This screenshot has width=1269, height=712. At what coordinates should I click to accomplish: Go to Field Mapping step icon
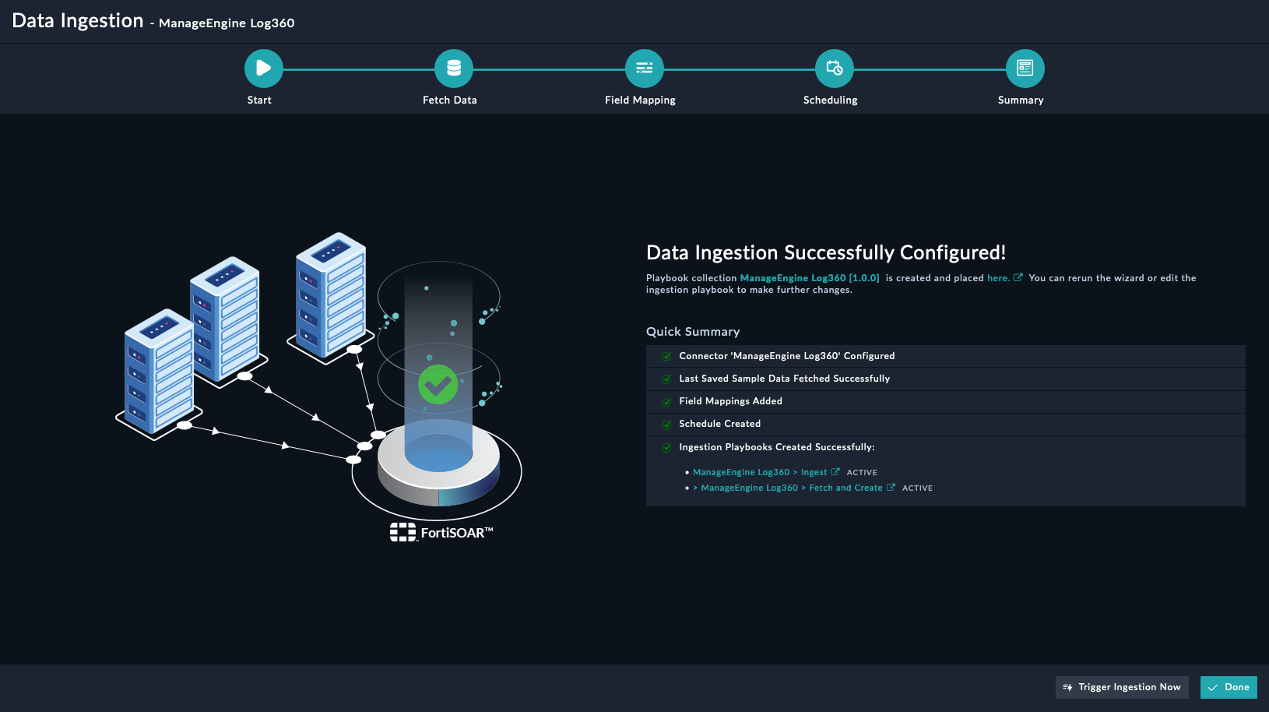click(644, 69)
